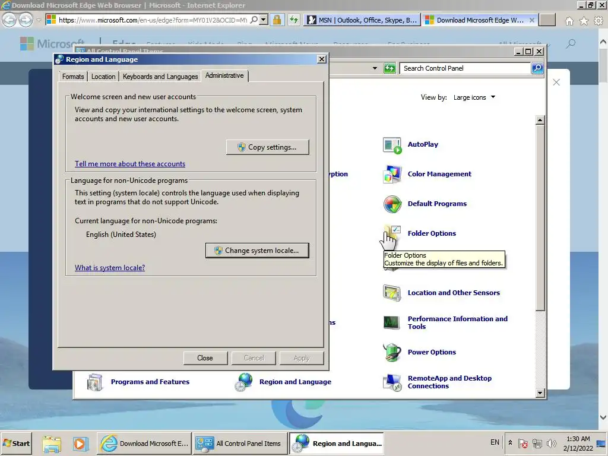Click the Region and Language label link
This screenshot has height=456, width=608.
coord(295,382)
